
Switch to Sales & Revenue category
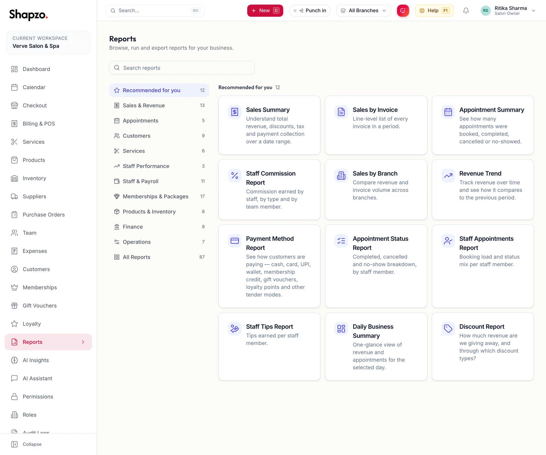coord(159,105)
